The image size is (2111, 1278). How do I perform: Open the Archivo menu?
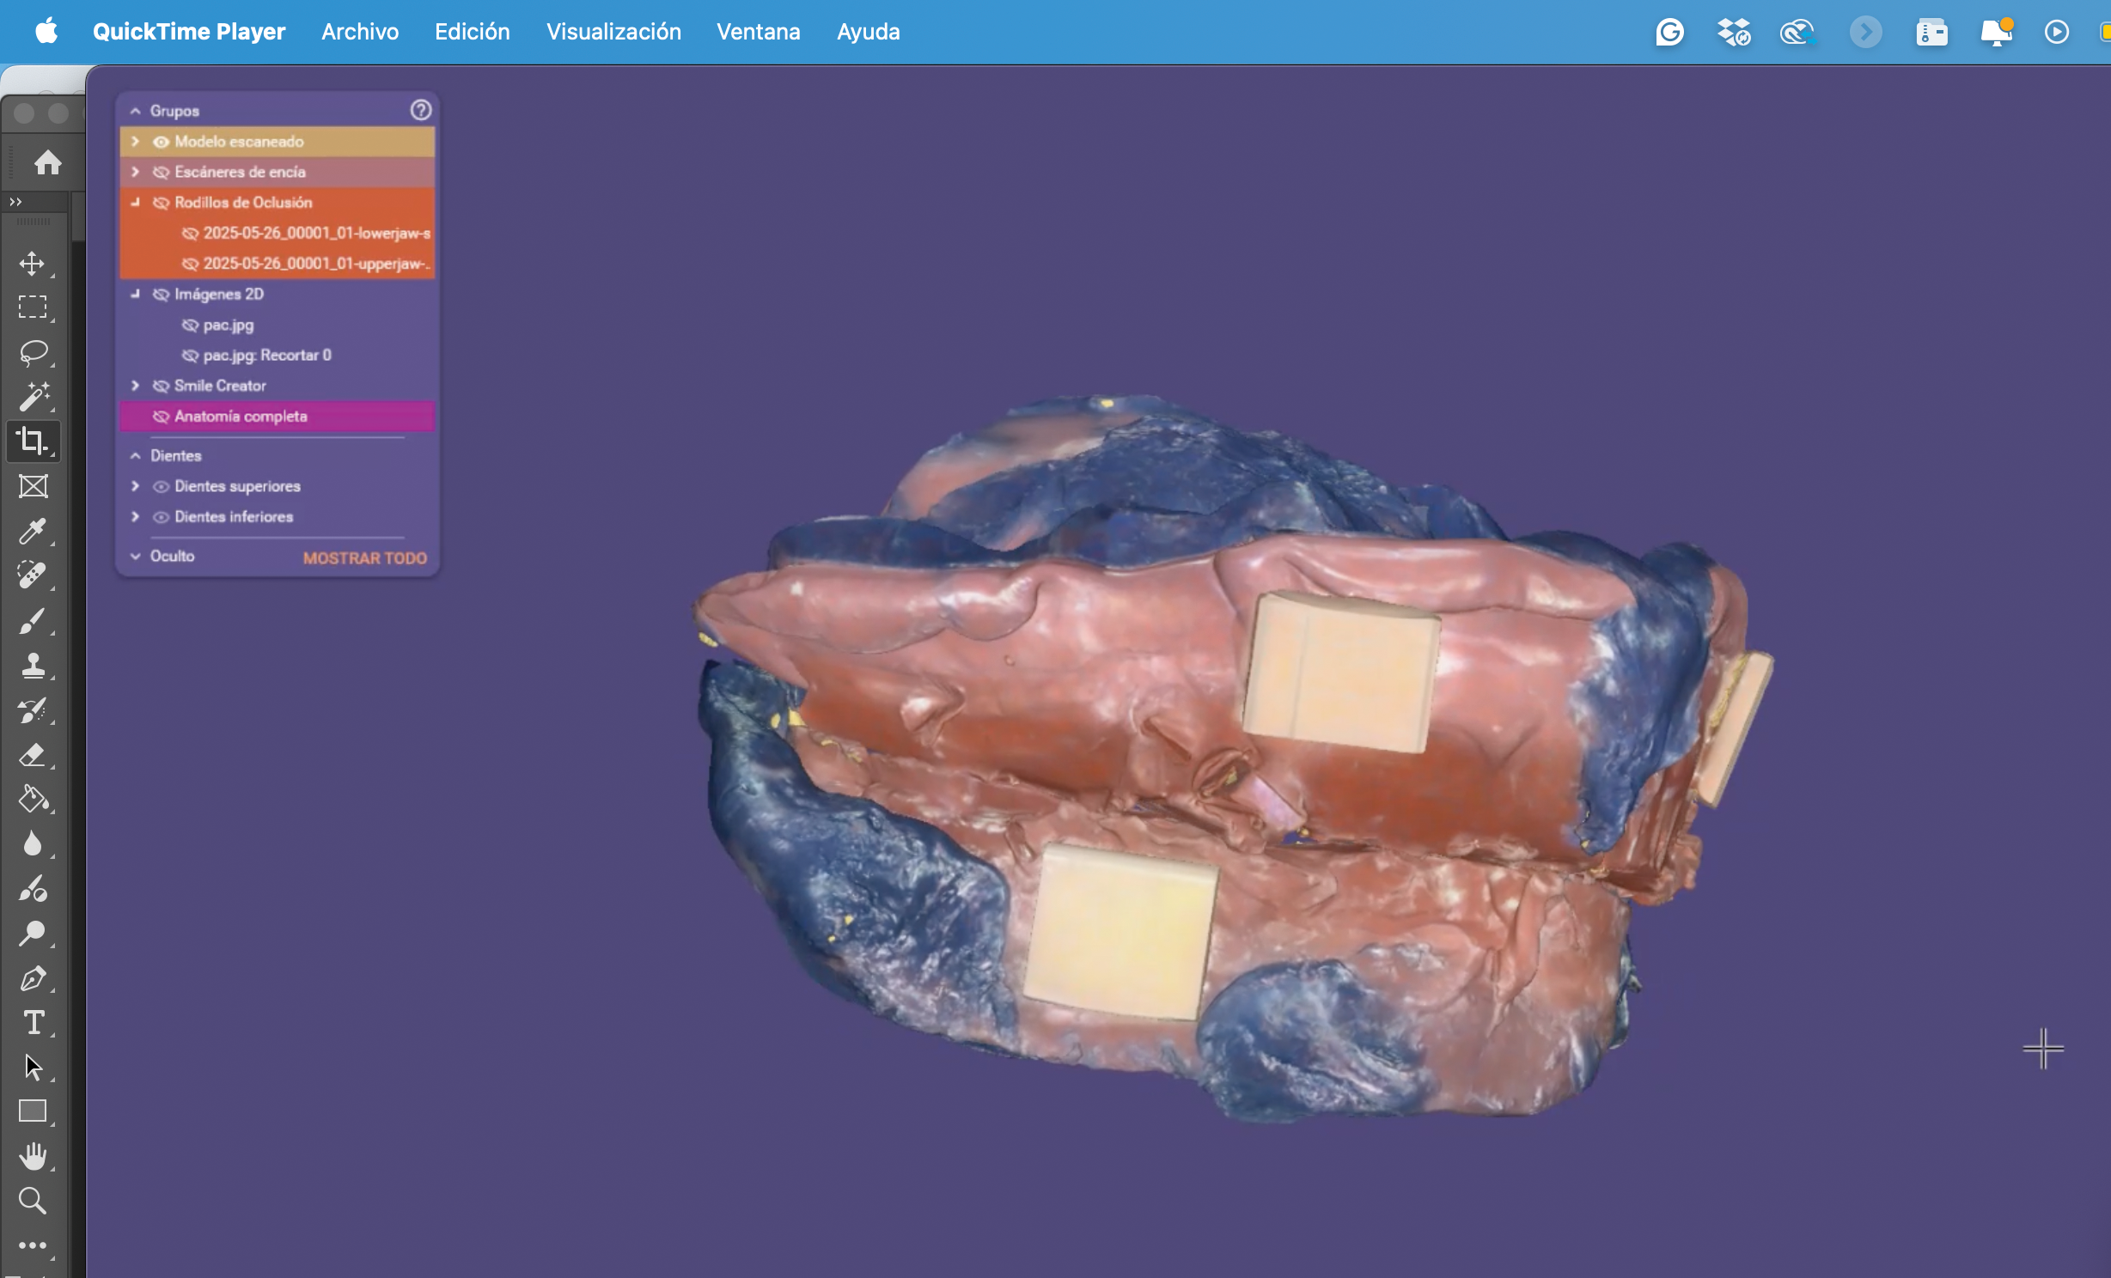click(360, 32)
